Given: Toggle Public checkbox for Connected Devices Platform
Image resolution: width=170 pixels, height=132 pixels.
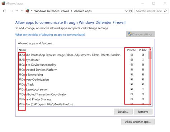Looking at the screenshot, I should point(143,70).
